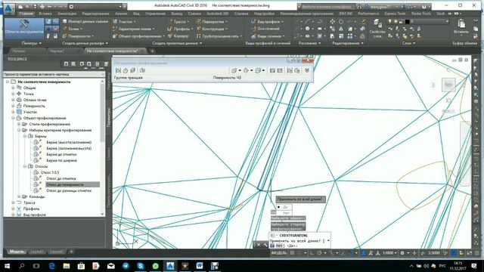Collapse grading toolbar with double chevron icon
Viewport: 484px width, 272px height.
click(x=307, y=70)
